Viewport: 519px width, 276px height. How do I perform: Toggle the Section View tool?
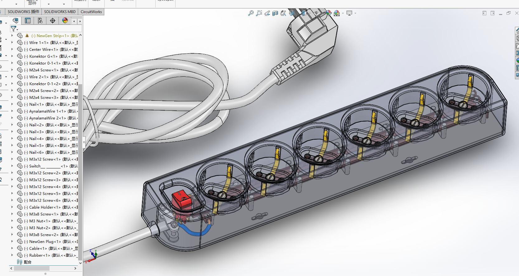275,13
